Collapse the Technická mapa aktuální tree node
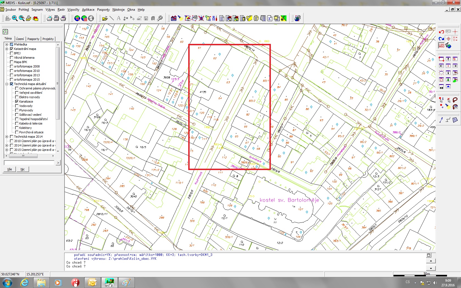 coord(7,84)
